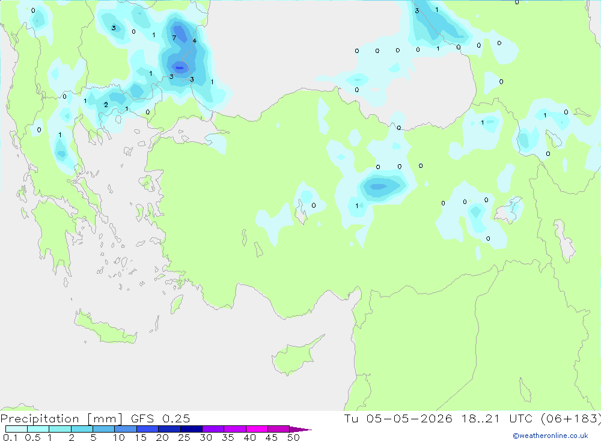This screenshot has height=441, width=601.
Task: Click the '0.1' legend scale label
Action: (10, 437)
